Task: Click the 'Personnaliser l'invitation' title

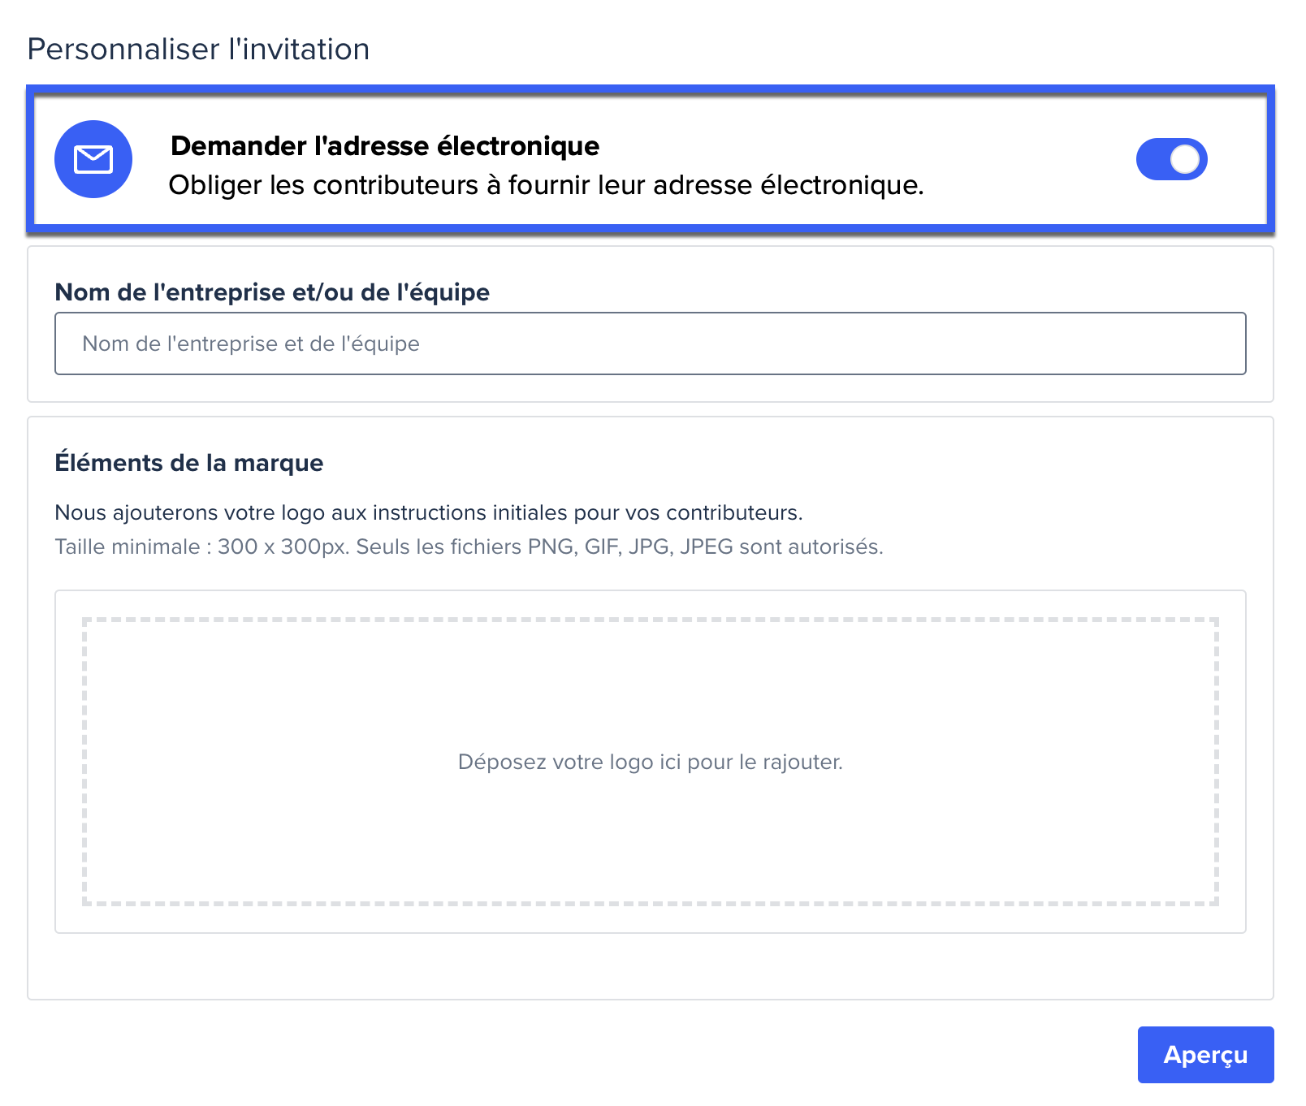Action: point(198,50)
